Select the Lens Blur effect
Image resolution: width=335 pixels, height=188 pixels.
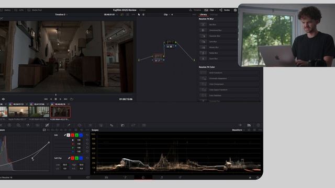tap(218, 42)
